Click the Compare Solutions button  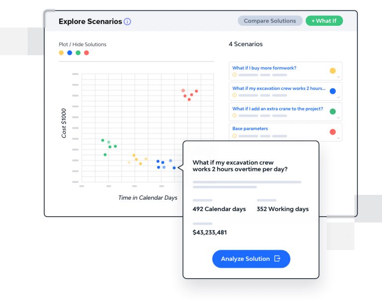click(270, 21)
